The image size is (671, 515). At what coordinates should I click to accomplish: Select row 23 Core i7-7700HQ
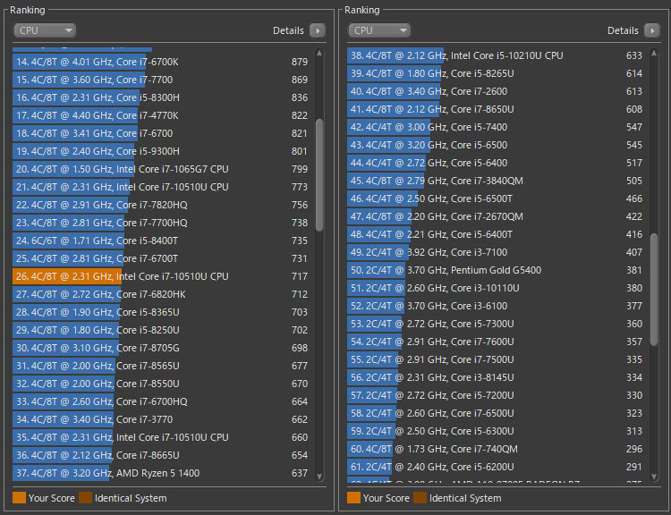[x=162, y=223]
